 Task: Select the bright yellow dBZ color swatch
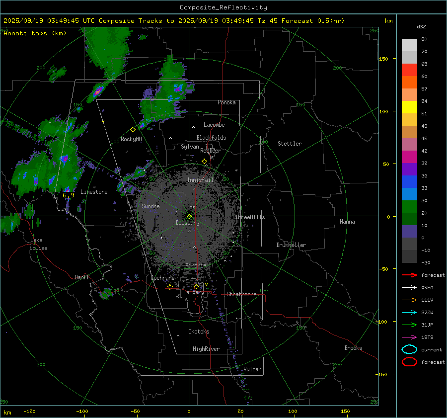409,107
